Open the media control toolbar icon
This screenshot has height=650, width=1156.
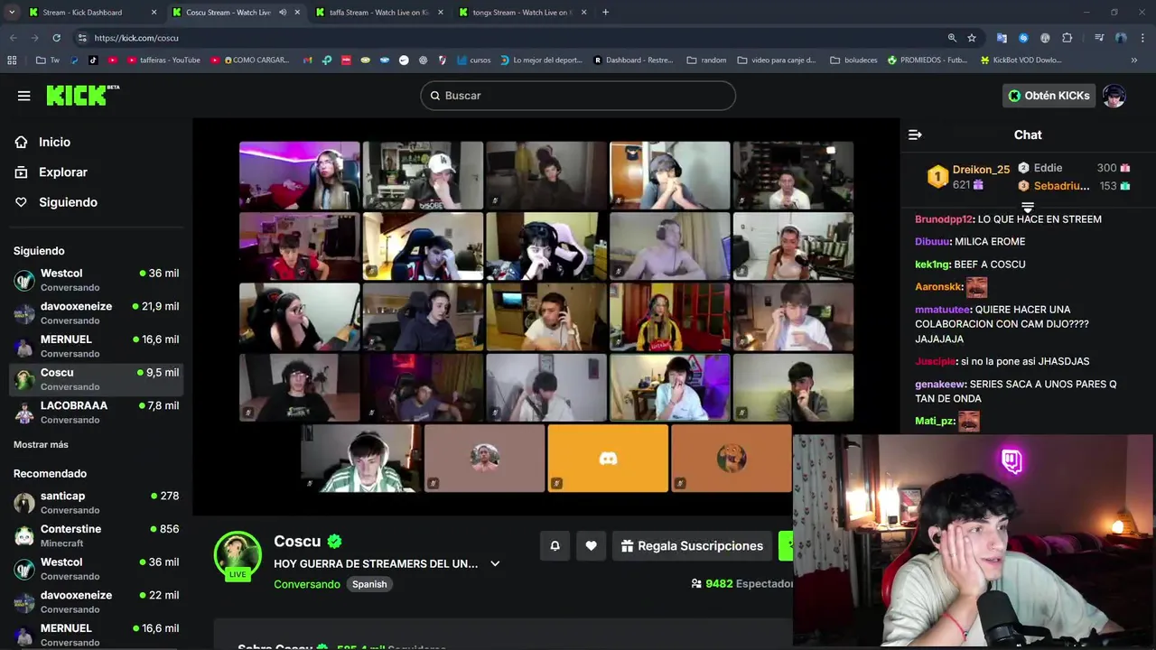click(1099, 38)
